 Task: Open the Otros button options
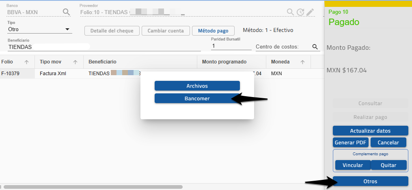[x=370, y=181]
